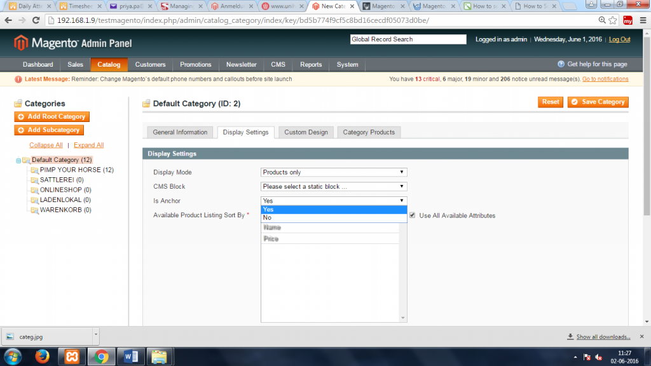The width and height of the screenshot is (651, 366).
Task: Click the magnifier zoom icon in the address bar
Action: coord(601,20)
